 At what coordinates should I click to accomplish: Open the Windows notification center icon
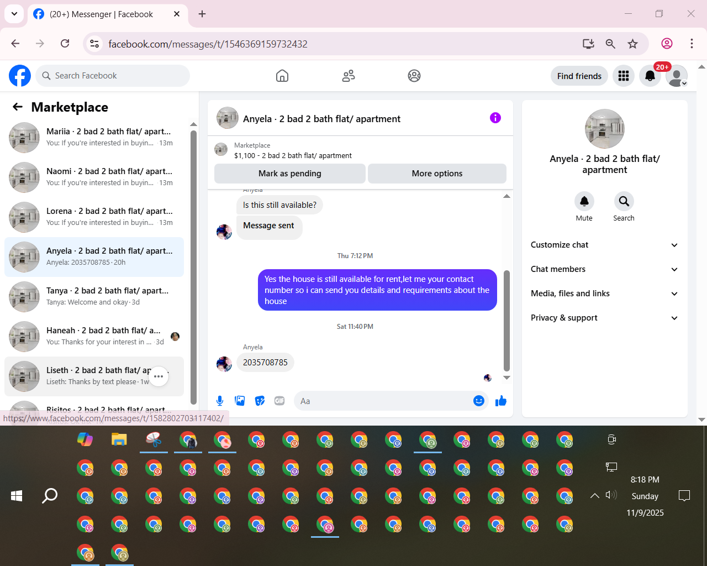pos(684,496)
